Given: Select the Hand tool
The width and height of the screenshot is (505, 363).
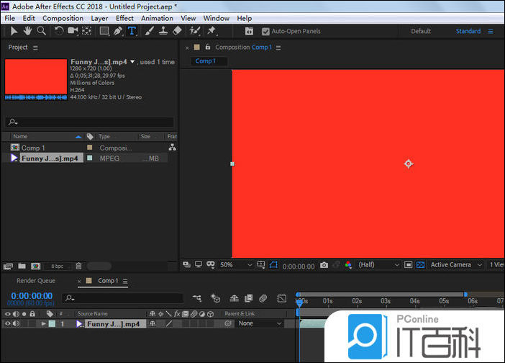Looking at the screenshot, I should [28, 31].
